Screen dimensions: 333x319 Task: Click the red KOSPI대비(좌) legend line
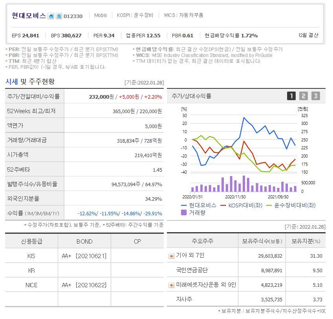(x=223, y=205)
